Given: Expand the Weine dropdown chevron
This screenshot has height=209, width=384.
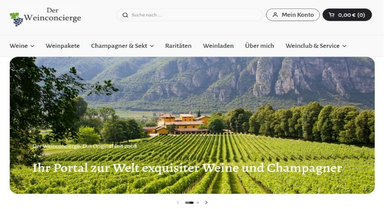Looking at the screenshot, I should click(x=32, y=46).
